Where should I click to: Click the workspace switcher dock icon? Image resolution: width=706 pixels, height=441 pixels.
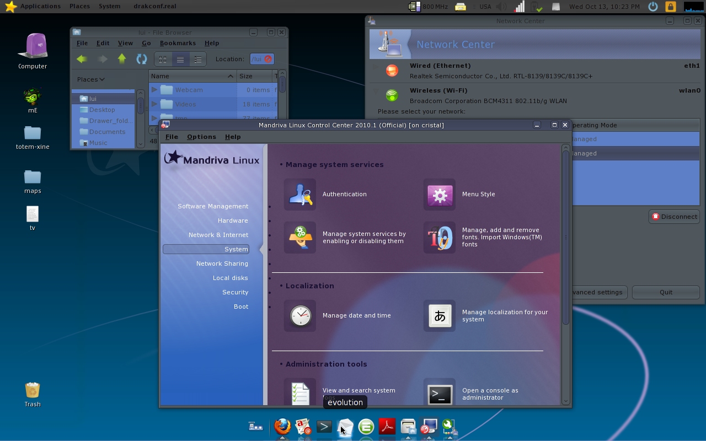point(255,426)
